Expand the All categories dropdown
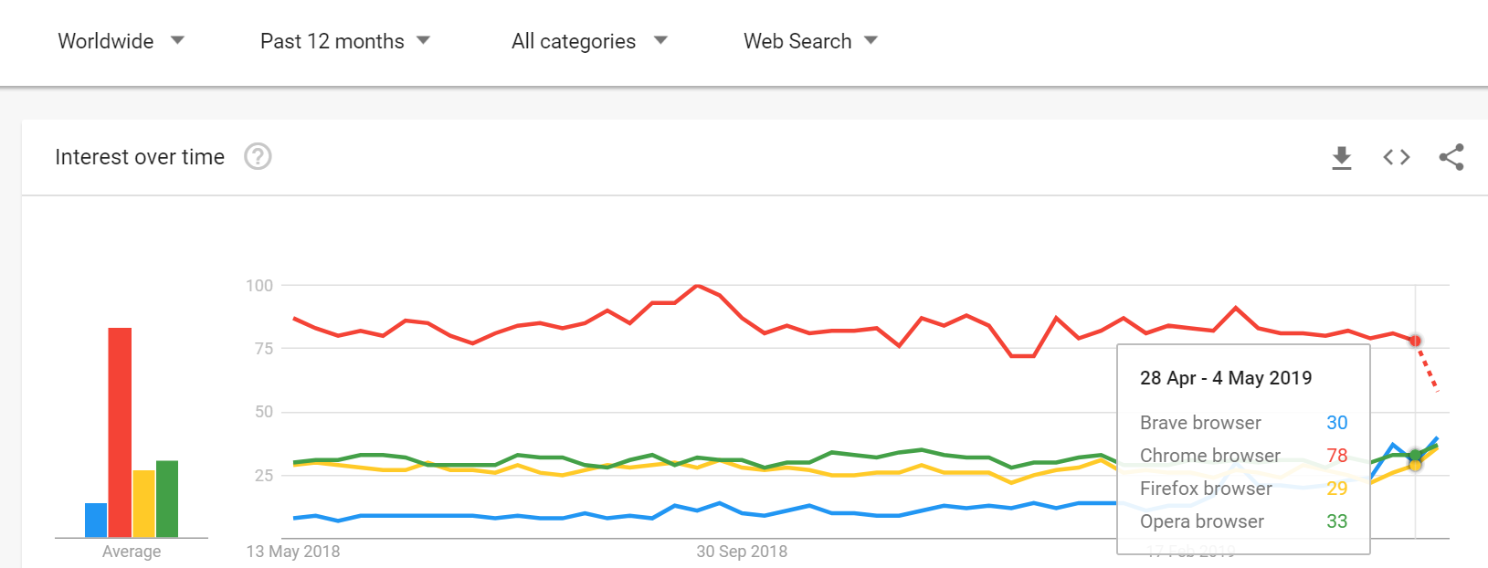The image size is (1488, 568). click(x=589, y=41)
